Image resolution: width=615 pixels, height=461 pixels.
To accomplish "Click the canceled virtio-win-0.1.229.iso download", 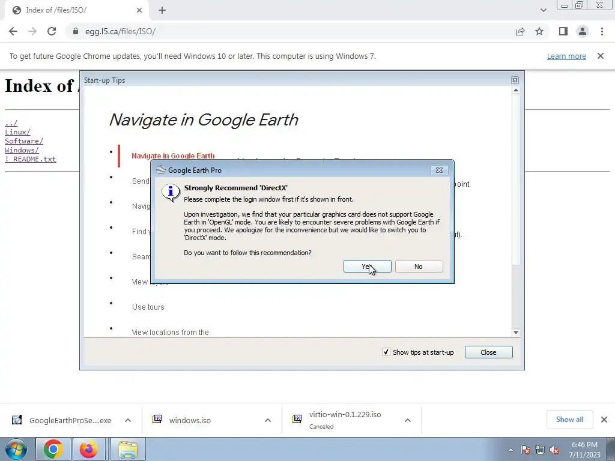I will click(x=344, y=420).
